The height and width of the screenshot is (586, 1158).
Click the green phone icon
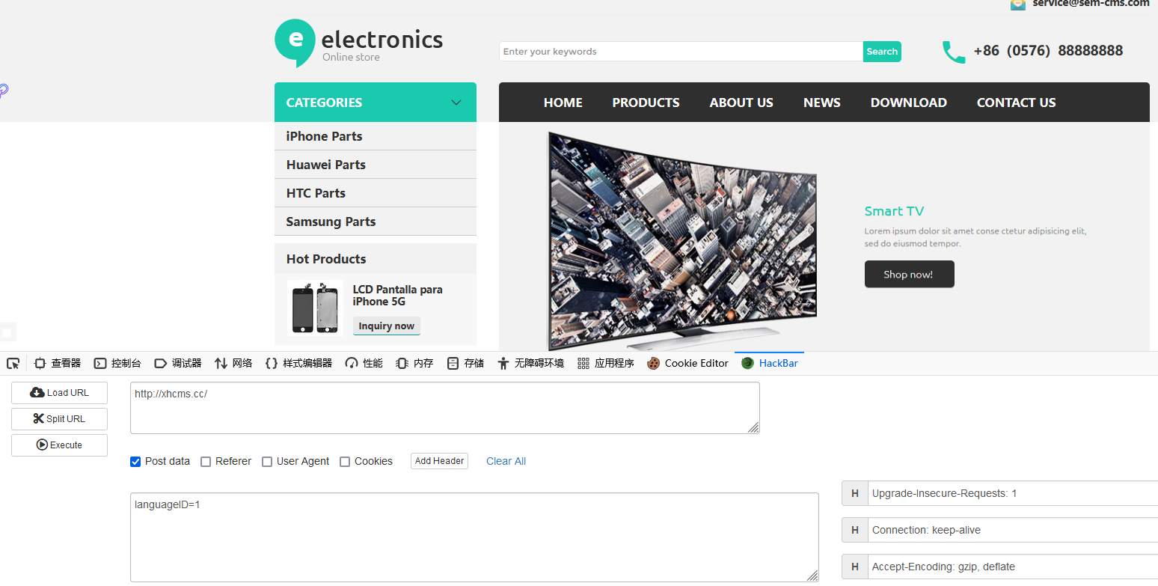tap(953, 52)
